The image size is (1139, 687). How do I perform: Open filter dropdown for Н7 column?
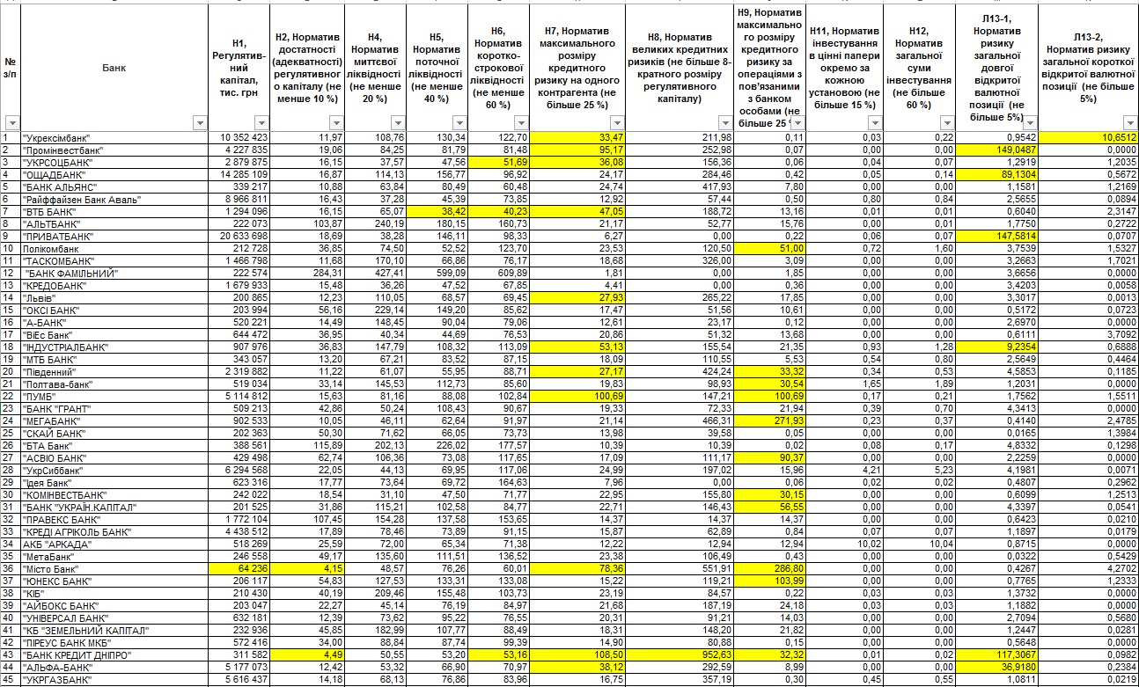point(617,123)
